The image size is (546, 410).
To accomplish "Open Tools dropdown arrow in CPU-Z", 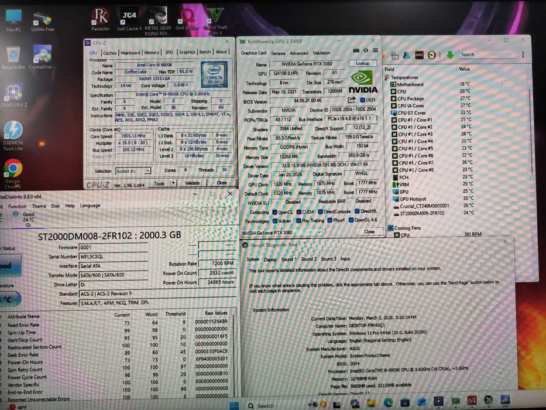I will 173,183.
